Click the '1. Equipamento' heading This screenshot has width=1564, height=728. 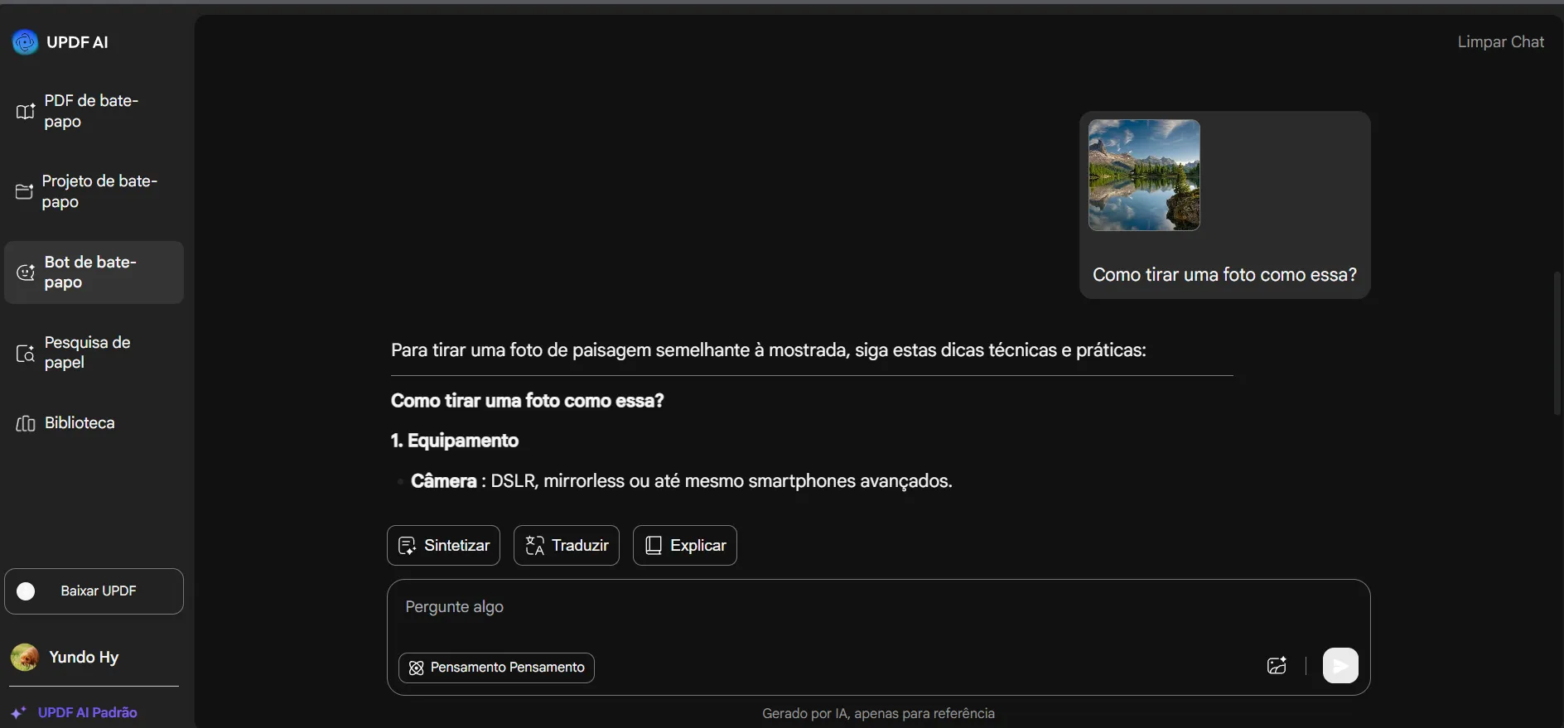455,441
